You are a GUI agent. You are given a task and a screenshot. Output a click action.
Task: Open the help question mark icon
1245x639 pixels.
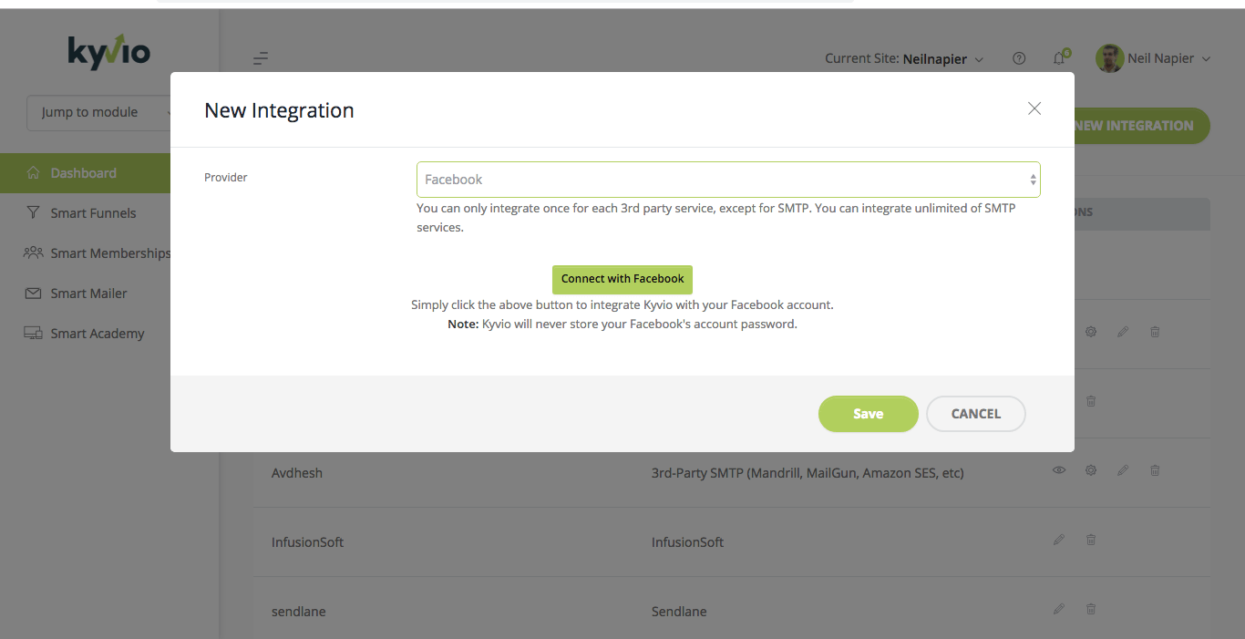click(1019, 58)
